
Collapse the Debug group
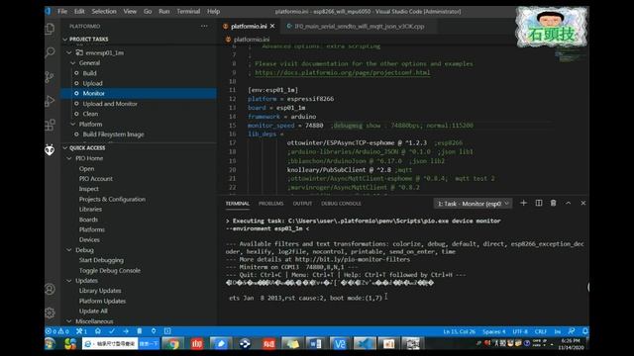[x=69, y=250]
